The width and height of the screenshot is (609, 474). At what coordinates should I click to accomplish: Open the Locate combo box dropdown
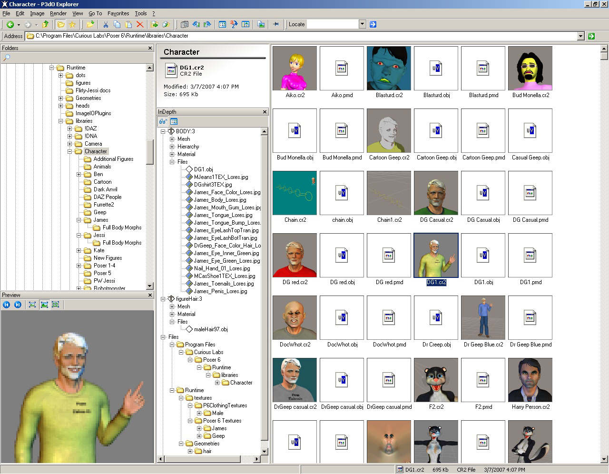(x=362, y=24)
